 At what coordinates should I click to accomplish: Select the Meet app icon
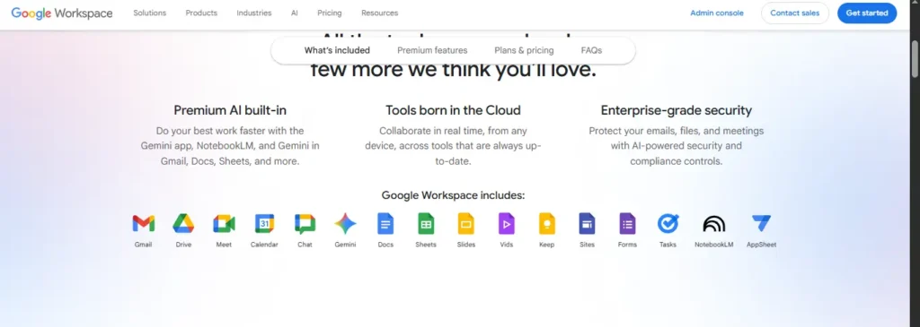coord(224,223)
